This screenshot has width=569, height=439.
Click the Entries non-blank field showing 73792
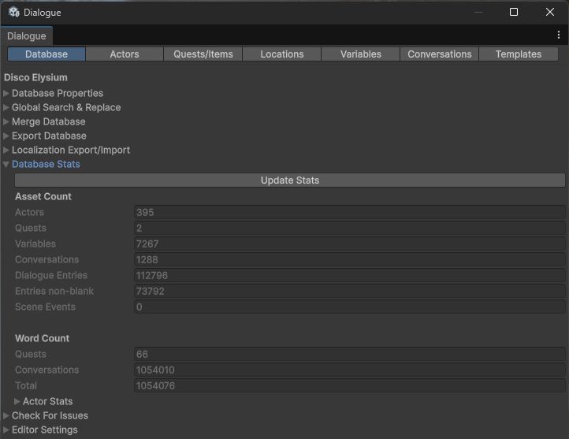(349, 291)
